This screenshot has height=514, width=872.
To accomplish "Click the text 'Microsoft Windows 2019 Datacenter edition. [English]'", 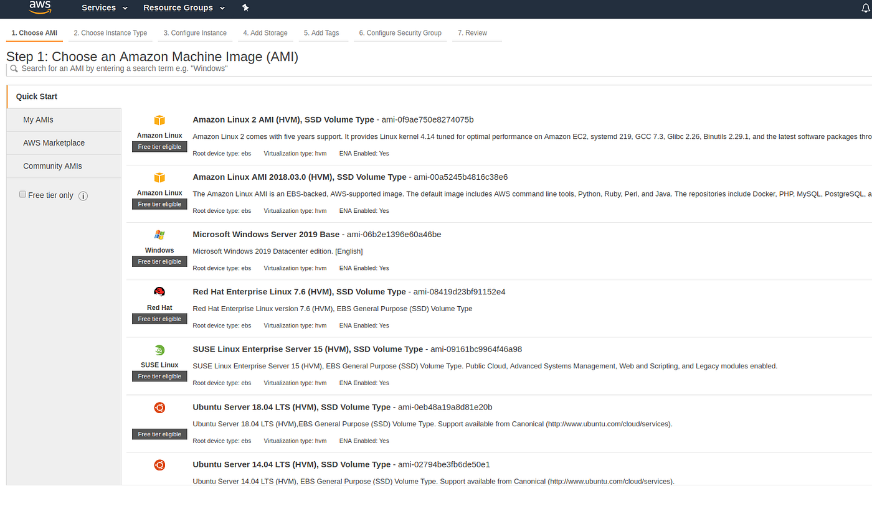I will tap(278, 251).
